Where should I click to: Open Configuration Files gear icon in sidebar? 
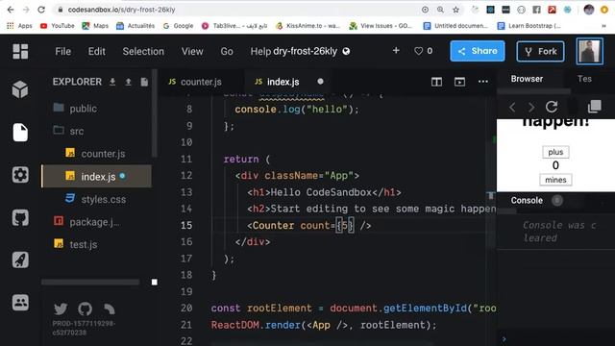[x=20, y=175]
